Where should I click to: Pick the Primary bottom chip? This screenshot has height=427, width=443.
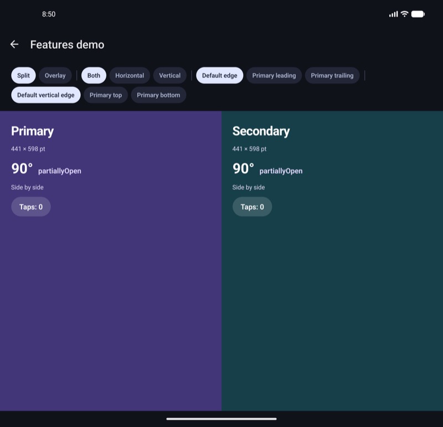(158, 95)
